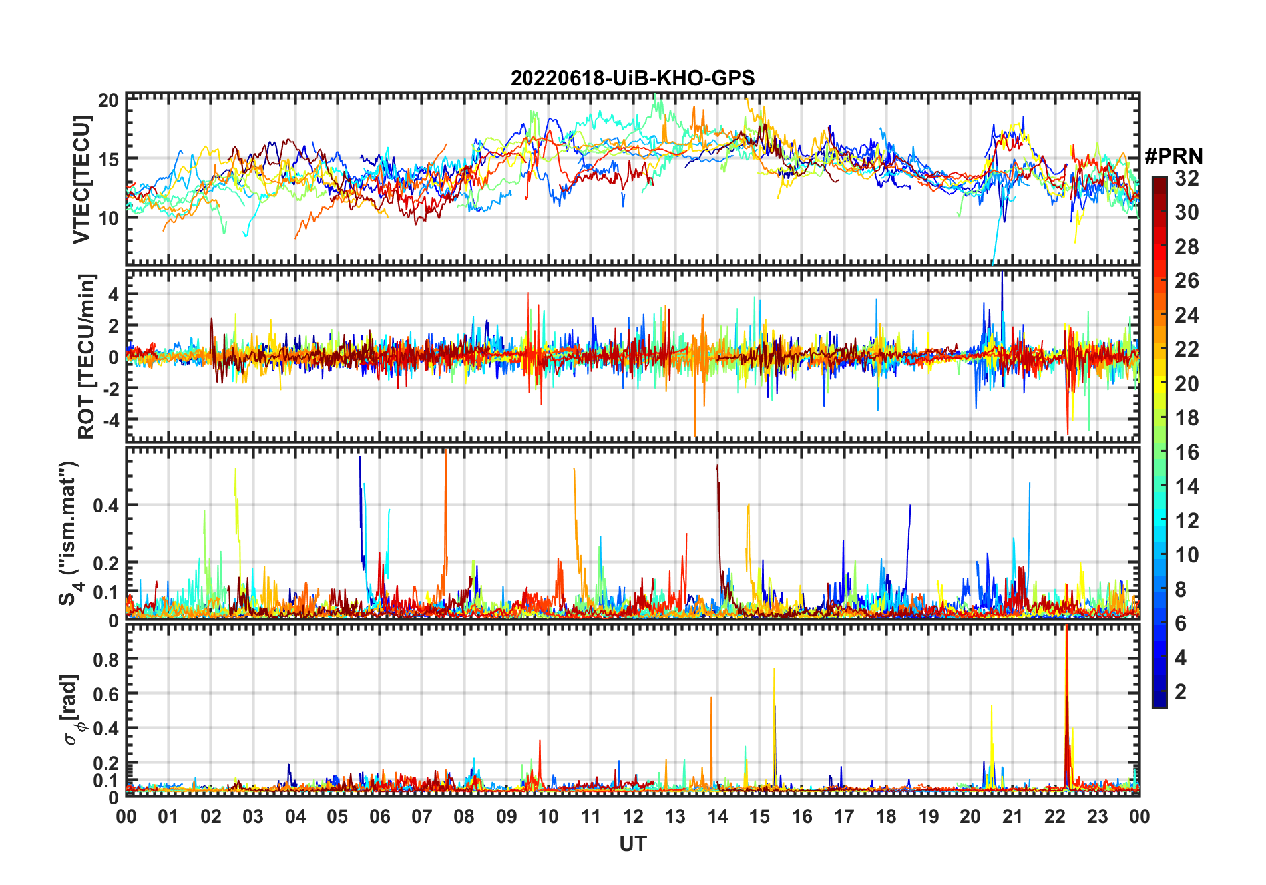Screen dimensions: 1266x885
Task: Select the VTEC[TECU] y-axis label
Action: (81, 180)
